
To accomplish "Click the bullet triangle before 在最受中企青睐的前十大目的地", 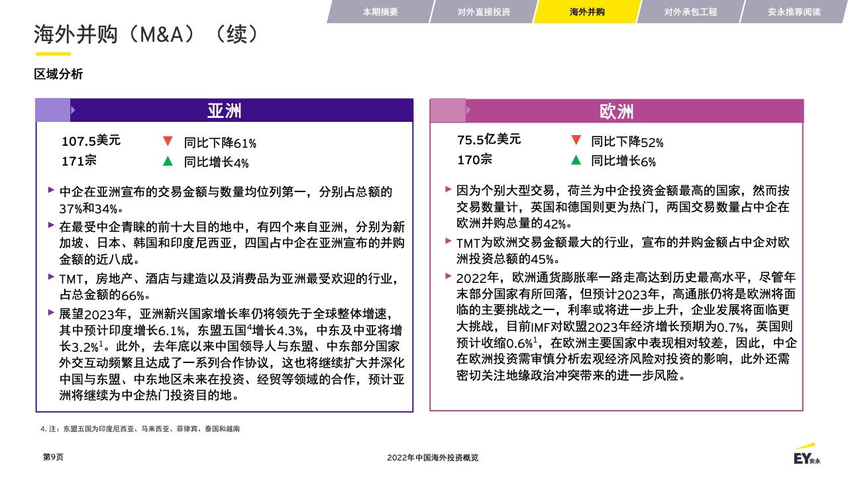I will (x=51, y=225).
